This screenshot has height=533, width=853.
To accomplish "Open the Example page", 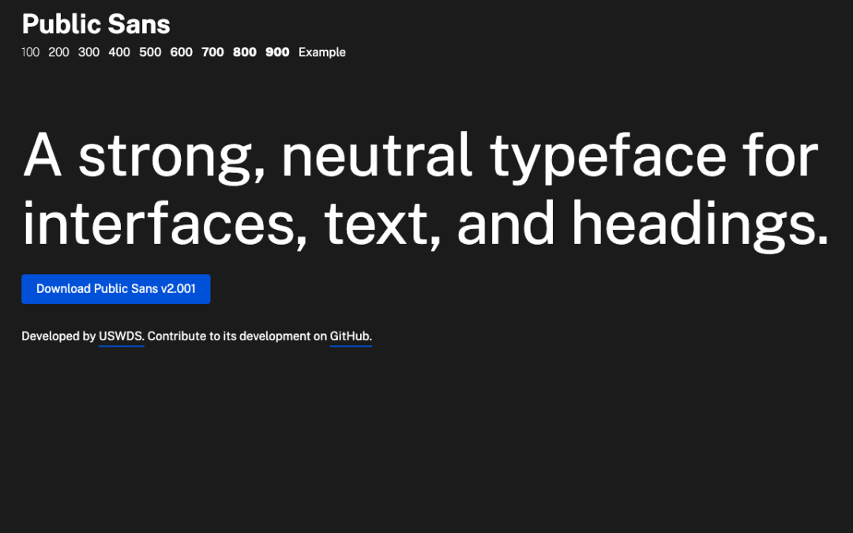I will pos(321,52).
